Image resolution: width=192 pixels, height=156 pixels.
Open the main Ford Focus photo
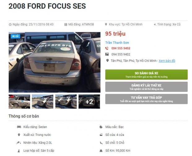coord(54,62)
